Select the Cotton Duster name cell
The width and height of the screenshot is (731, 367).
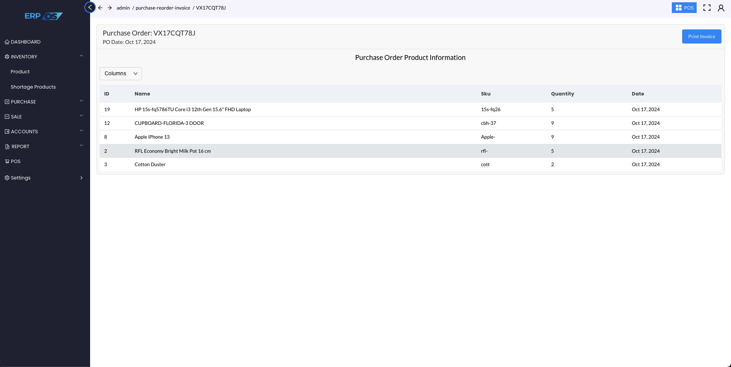[x=150, y=165]
